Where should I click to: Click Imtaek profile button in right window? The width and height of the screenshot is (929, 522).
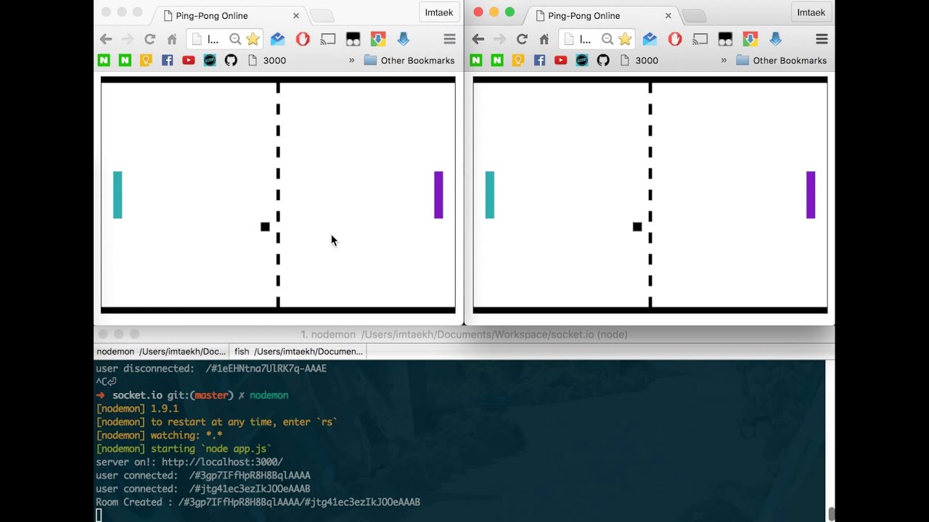(811, 12)
